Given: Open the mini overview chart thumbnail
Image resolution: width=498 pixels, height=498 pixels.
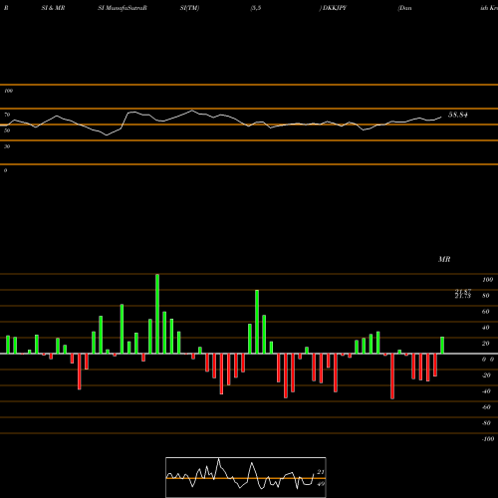Looking at the screenshot, I should [246, 477].
